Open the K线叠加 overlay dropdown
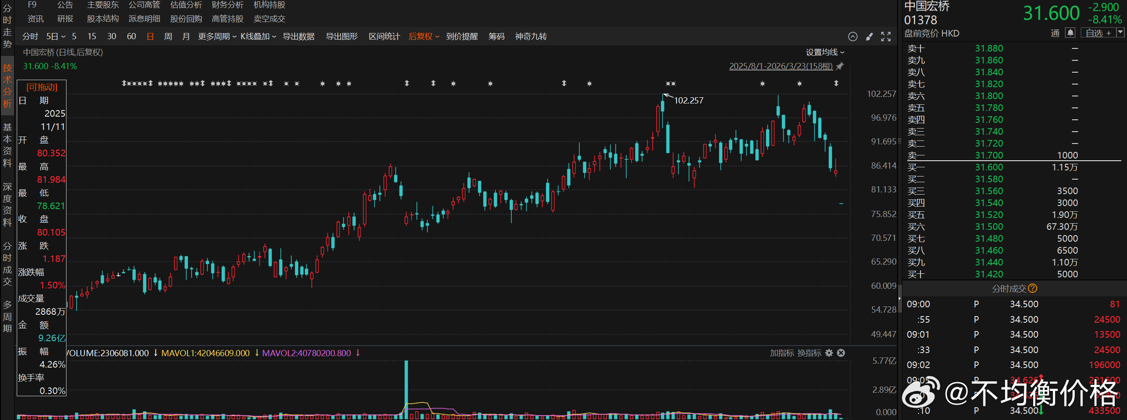This screenshot has width=1127, height=420. click(258, 37)
